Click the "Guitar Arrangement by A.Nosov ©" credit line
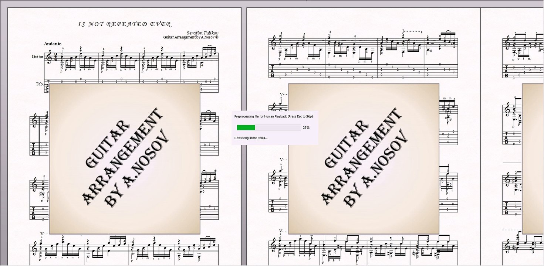Screen dimensions: 544x266 pyautogui.click(x=191, y=37)
